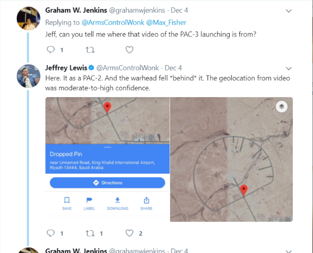Open the dropdown on the bottom Graham tweet
The image size is (313, 253).
tap(288, 251)
